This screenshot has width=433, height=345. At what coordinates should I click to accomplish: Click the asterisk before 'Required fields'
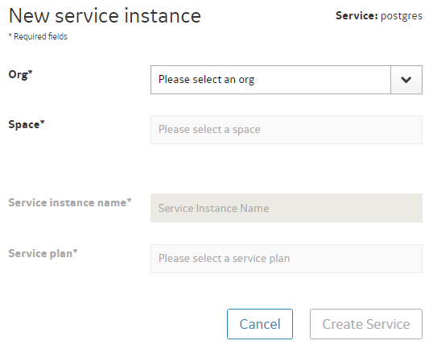(x=10, y=35)
